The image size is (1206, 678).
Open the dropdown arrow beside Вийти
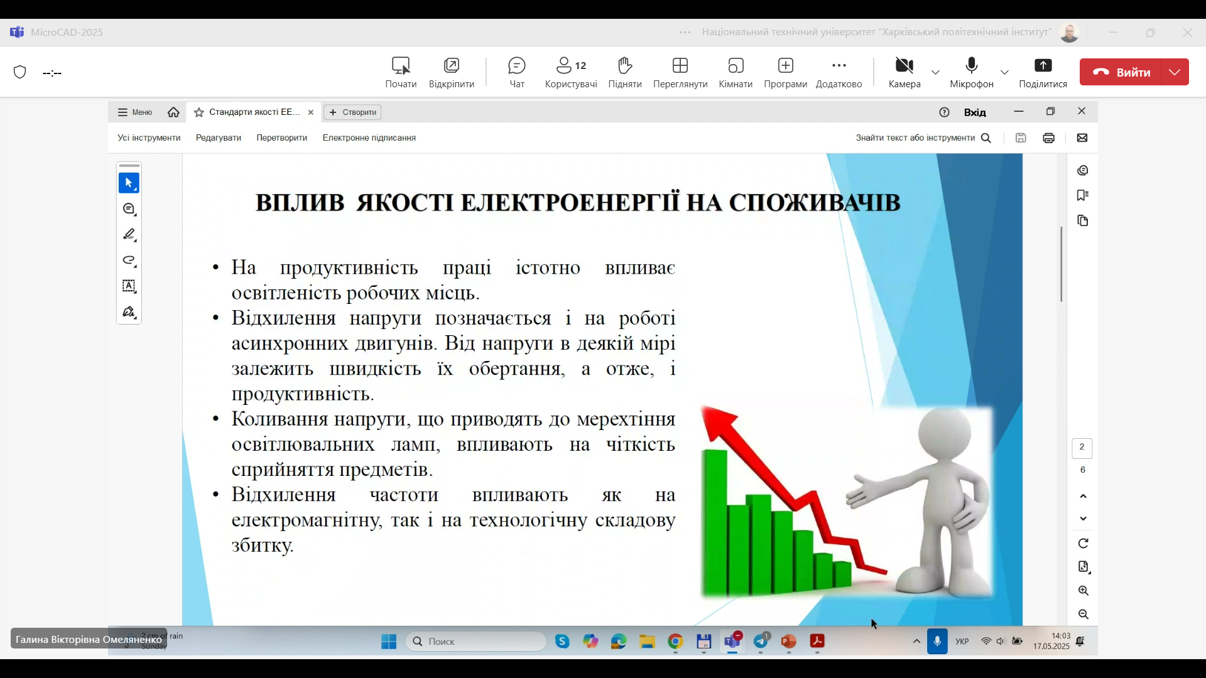coord(1175,72)
